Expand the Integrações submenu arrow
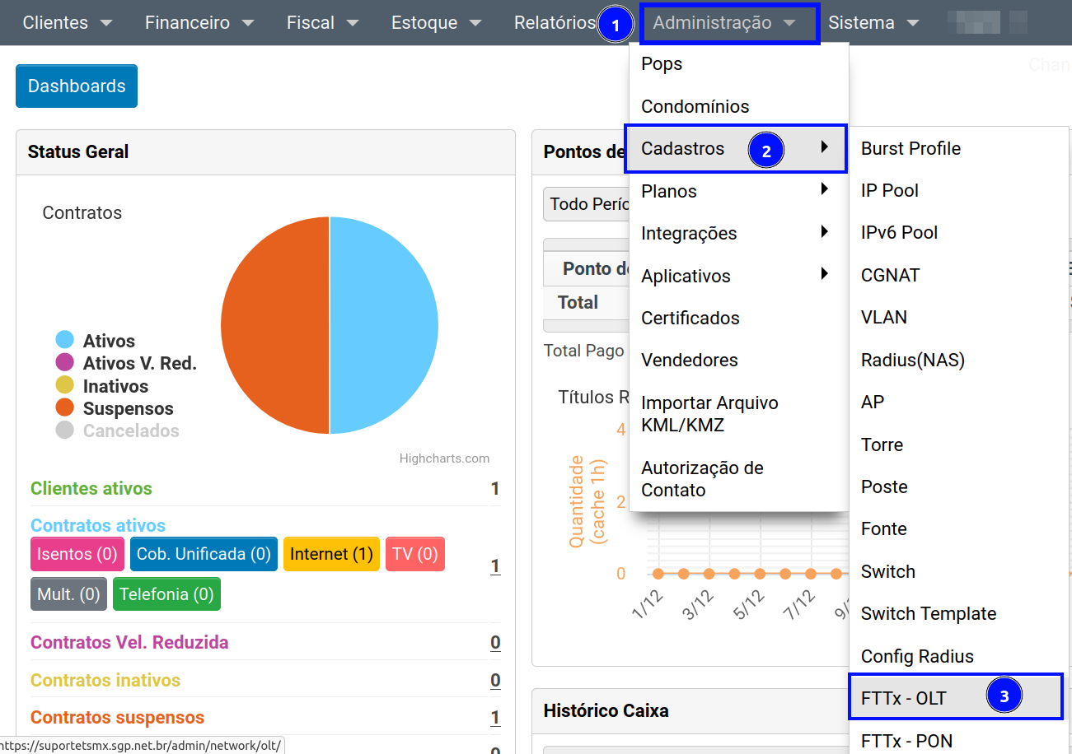 [824, 232]
